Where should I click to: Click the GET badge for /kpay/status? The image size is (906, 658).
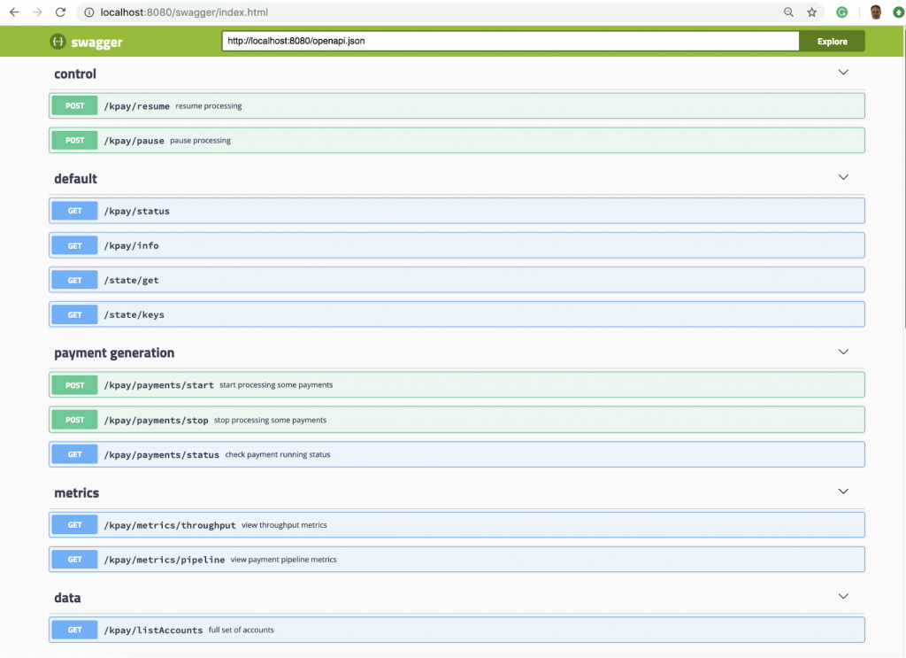[x=74, y=211]
